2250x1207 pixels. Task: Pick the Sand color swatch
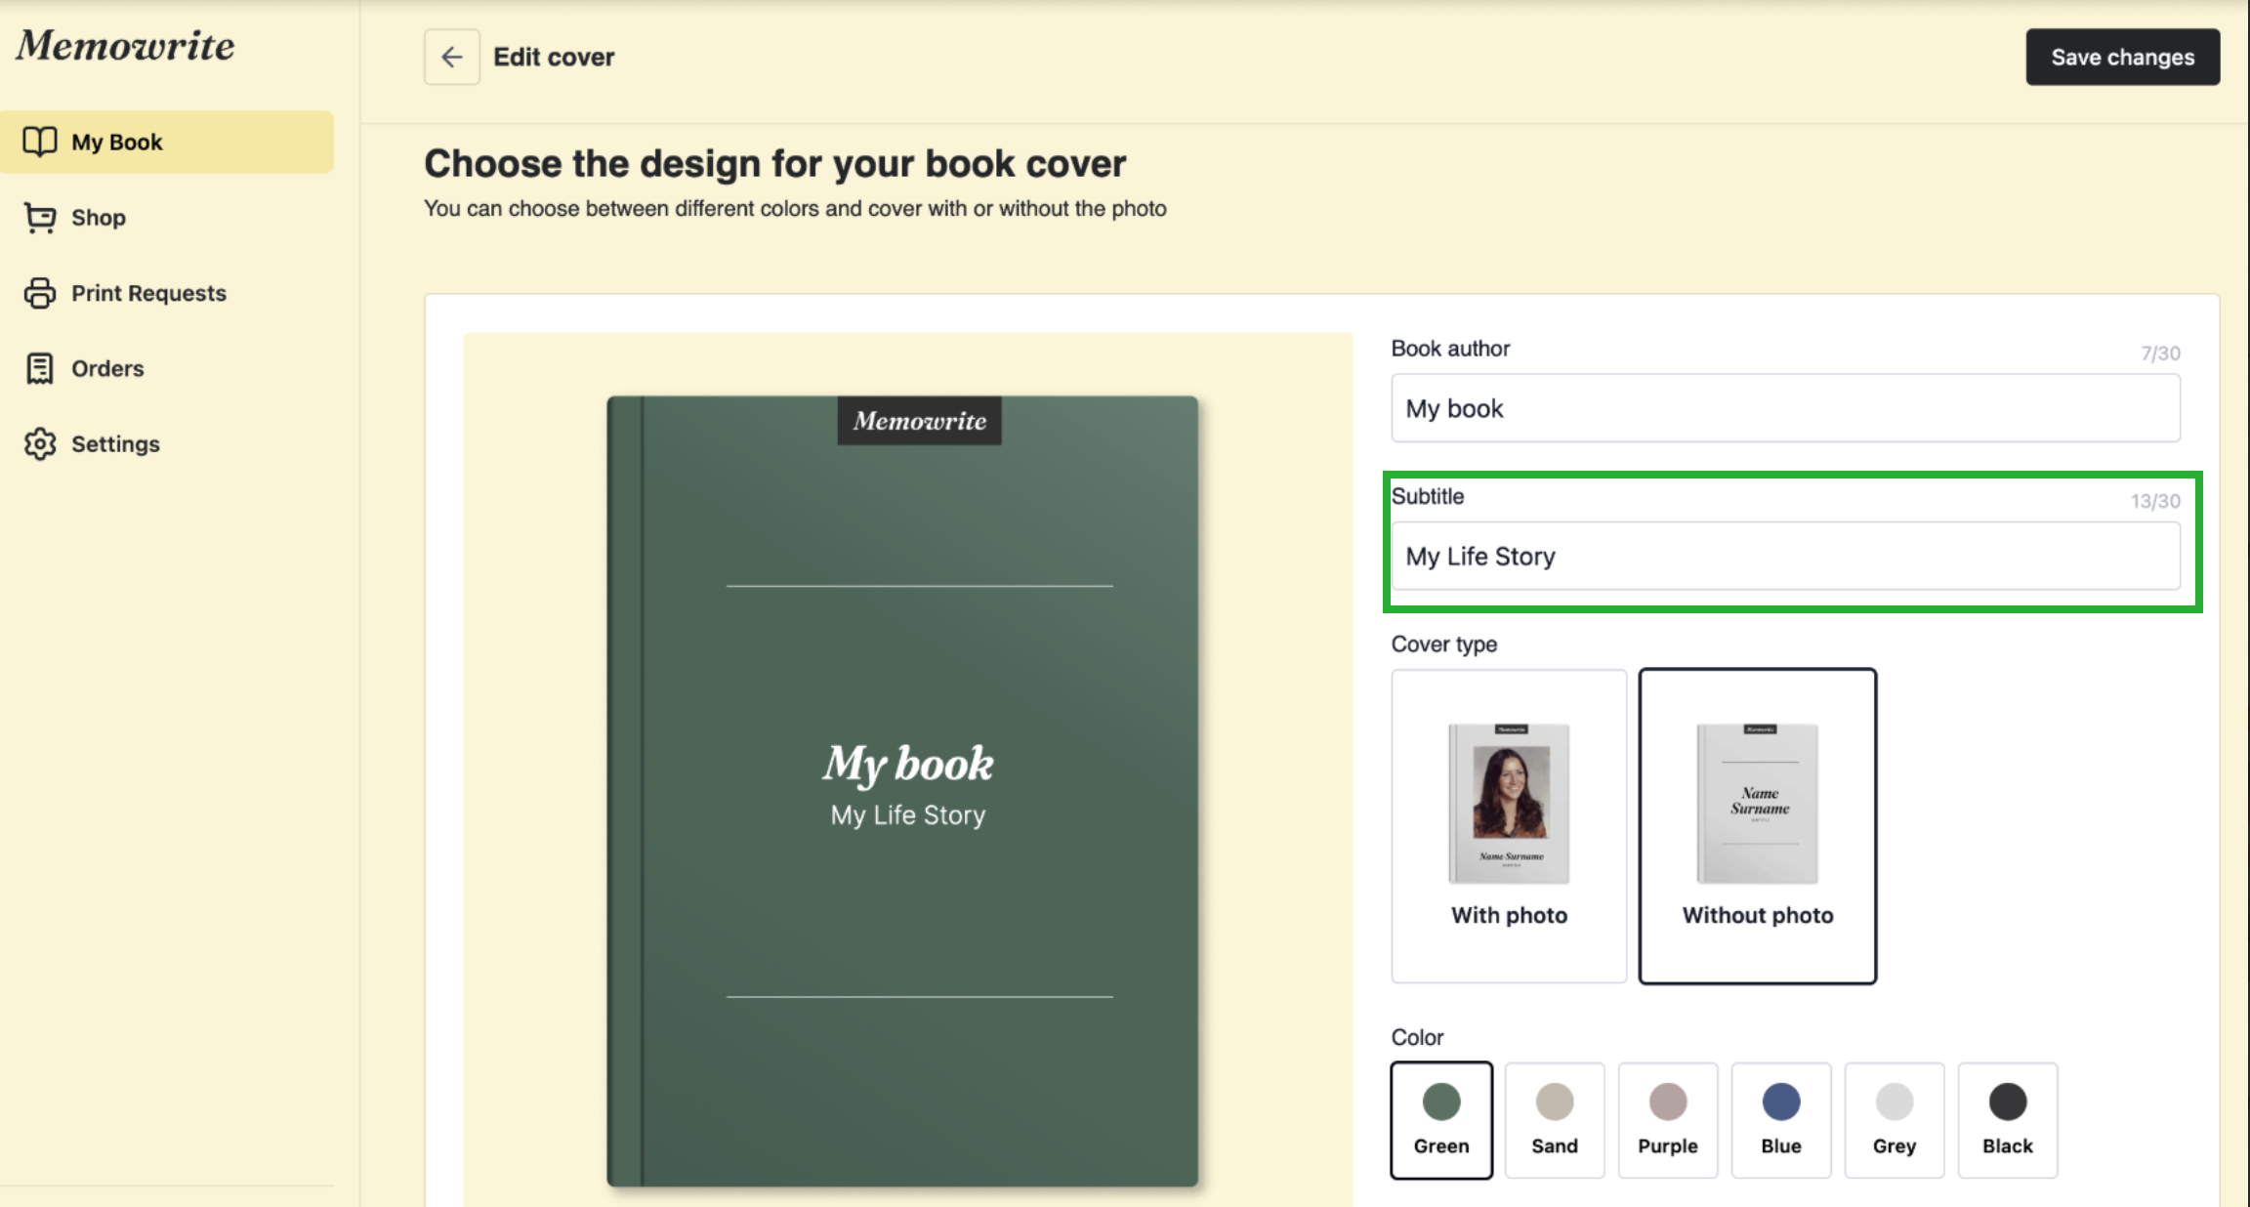pos(1554,1119)
